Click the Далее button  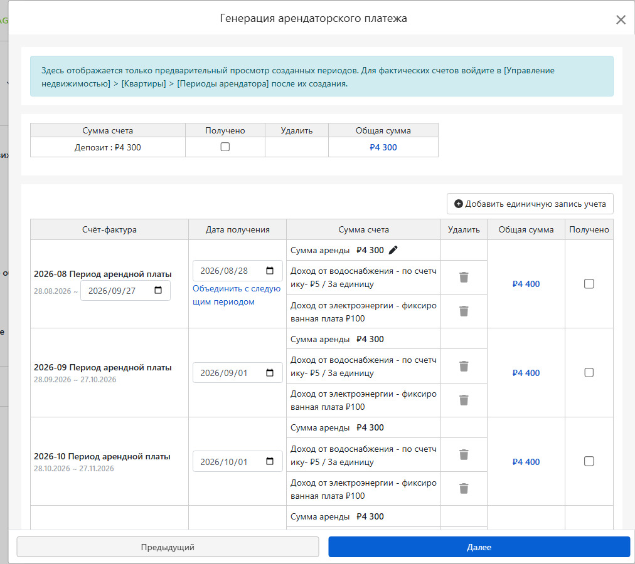pyautogui.click(x=479, y=547)
